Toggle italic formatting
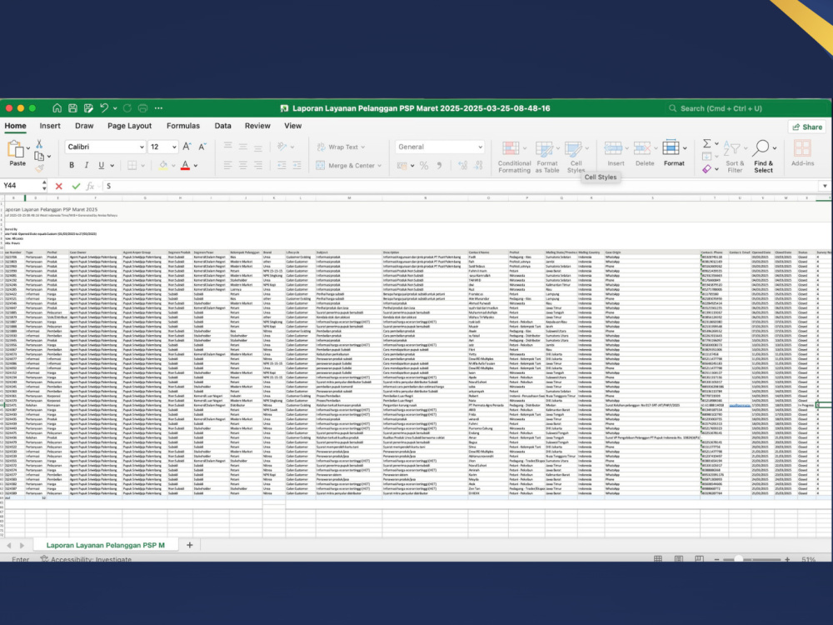Image resolution: width=833 pixels, height=625 pixels. (x=86, y=165)
